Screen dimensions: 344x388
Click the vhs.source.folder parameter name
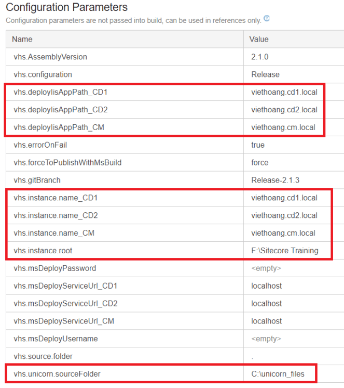(43, 356)
